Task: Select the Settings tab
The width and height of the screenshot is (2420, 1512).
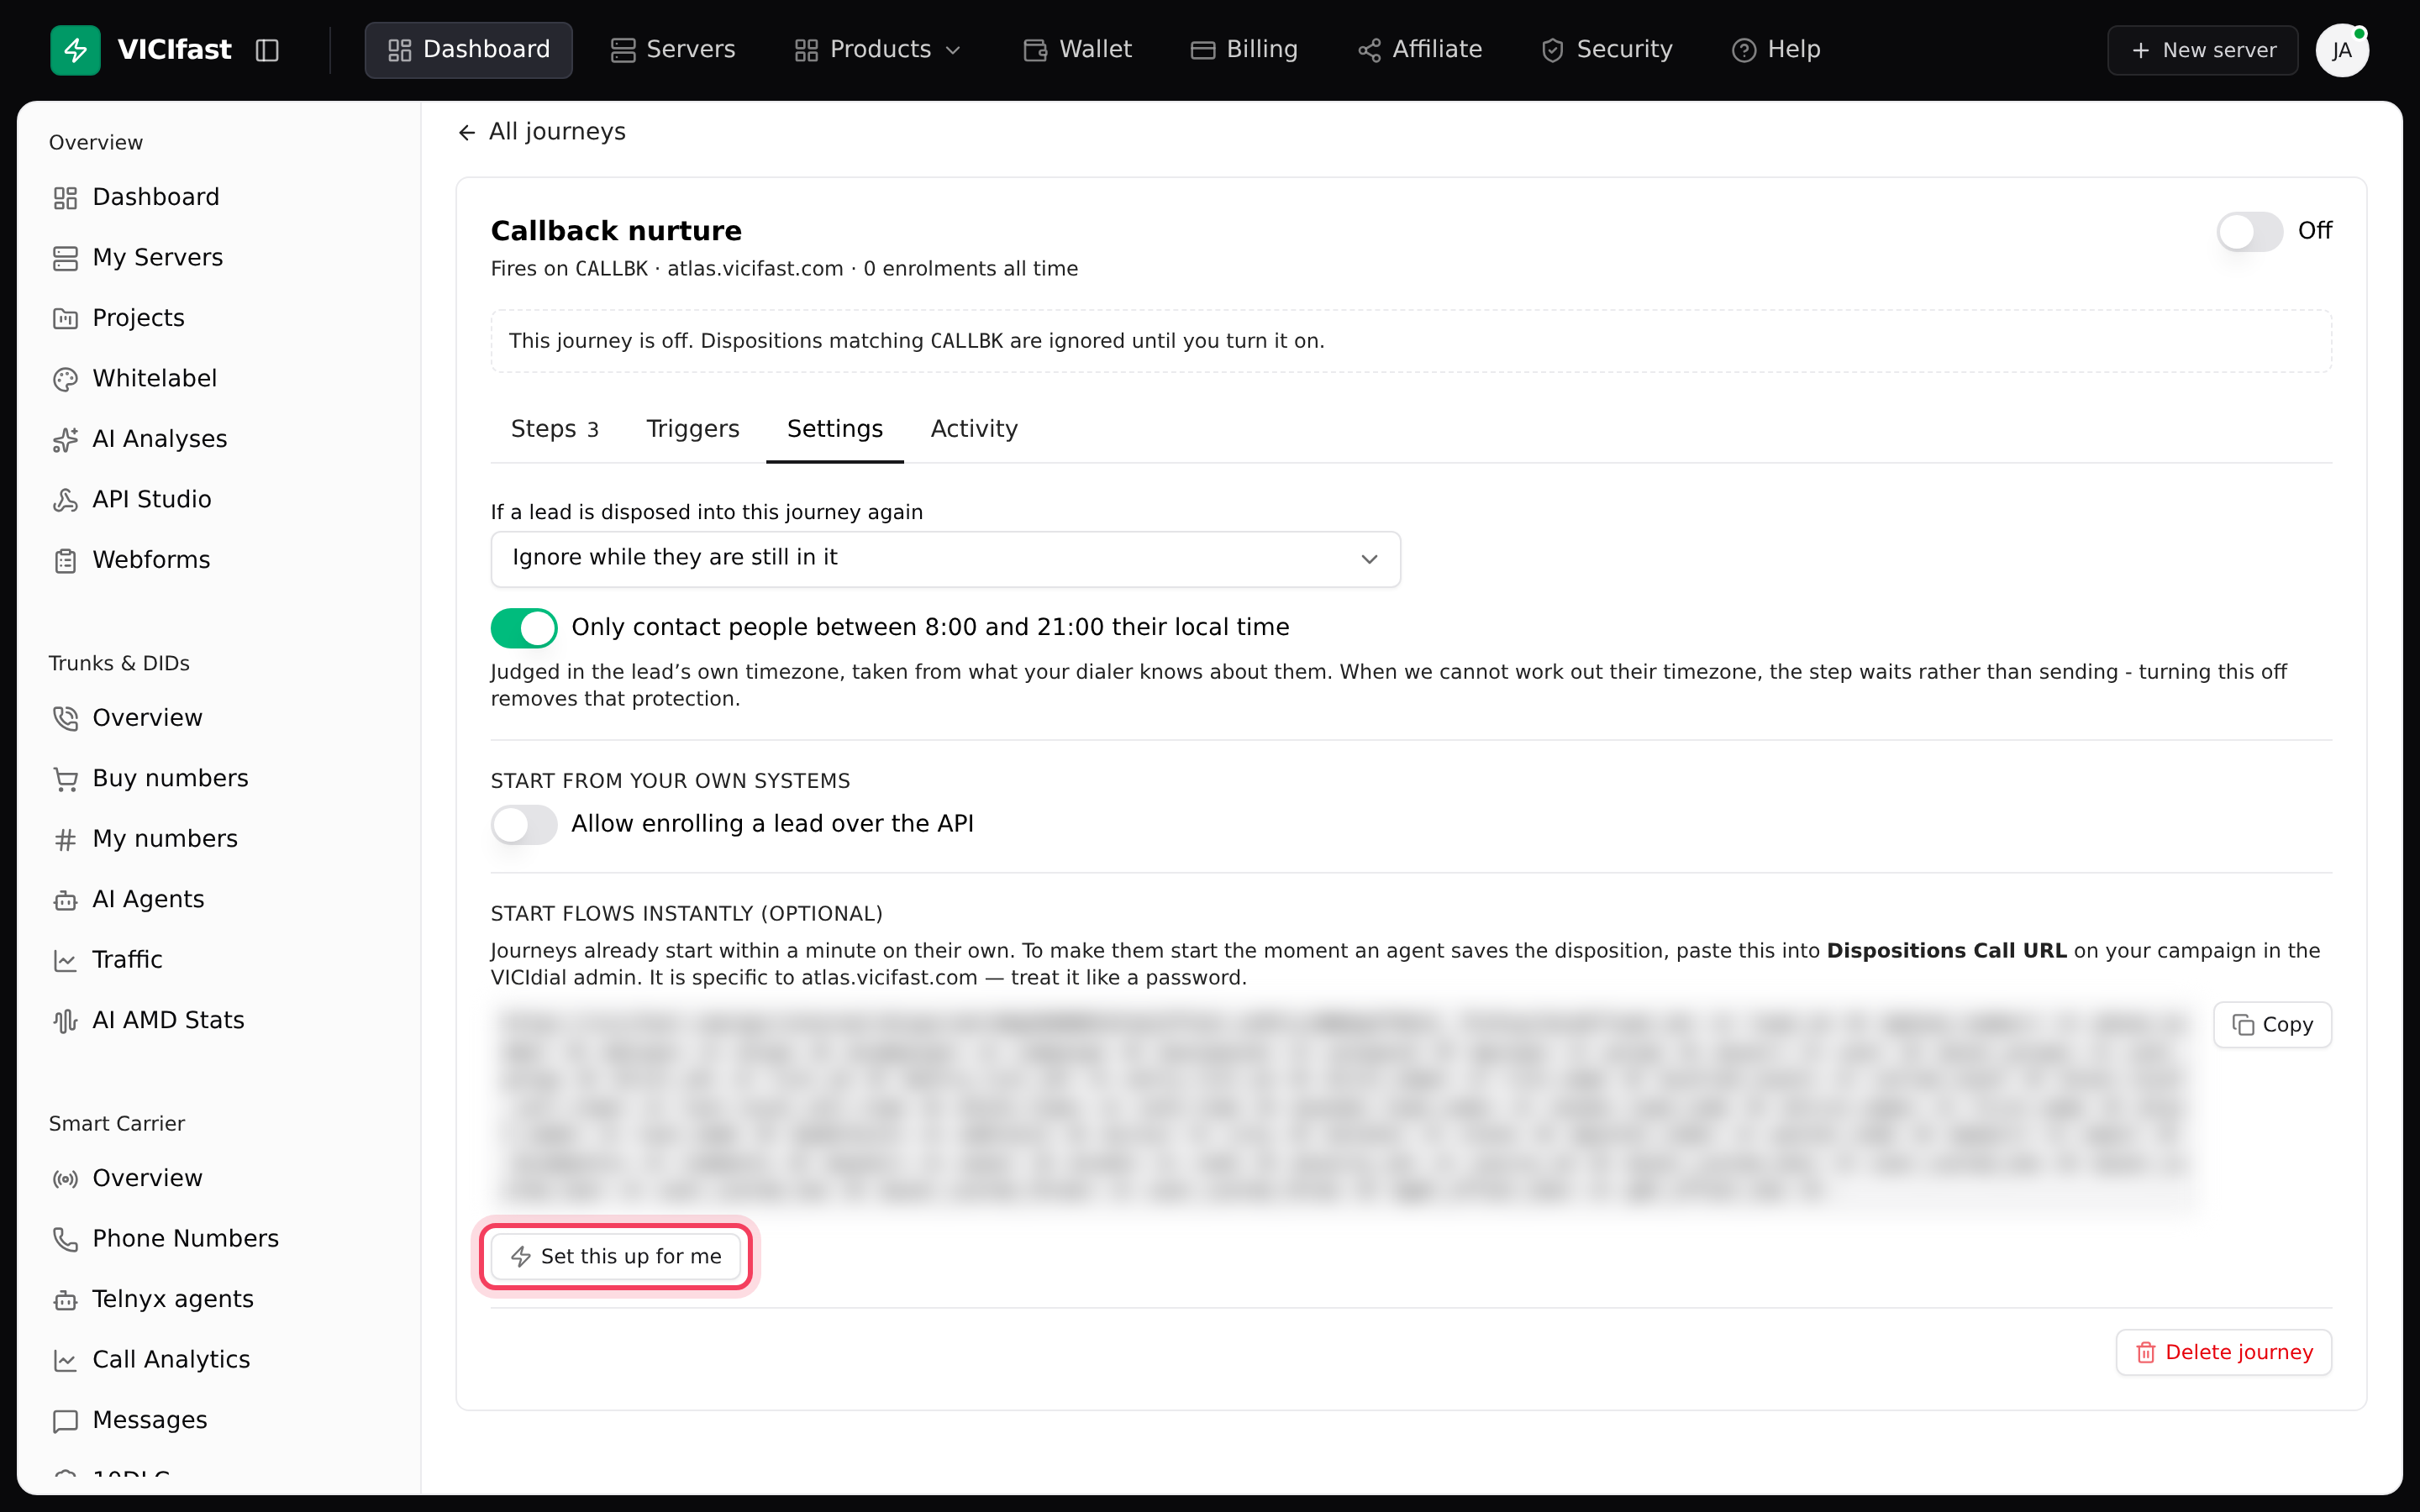Action: (x=834, y=429)
